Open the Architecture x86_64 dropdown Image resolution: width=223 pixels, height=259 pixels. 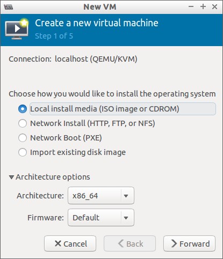[x=101, y=196]
